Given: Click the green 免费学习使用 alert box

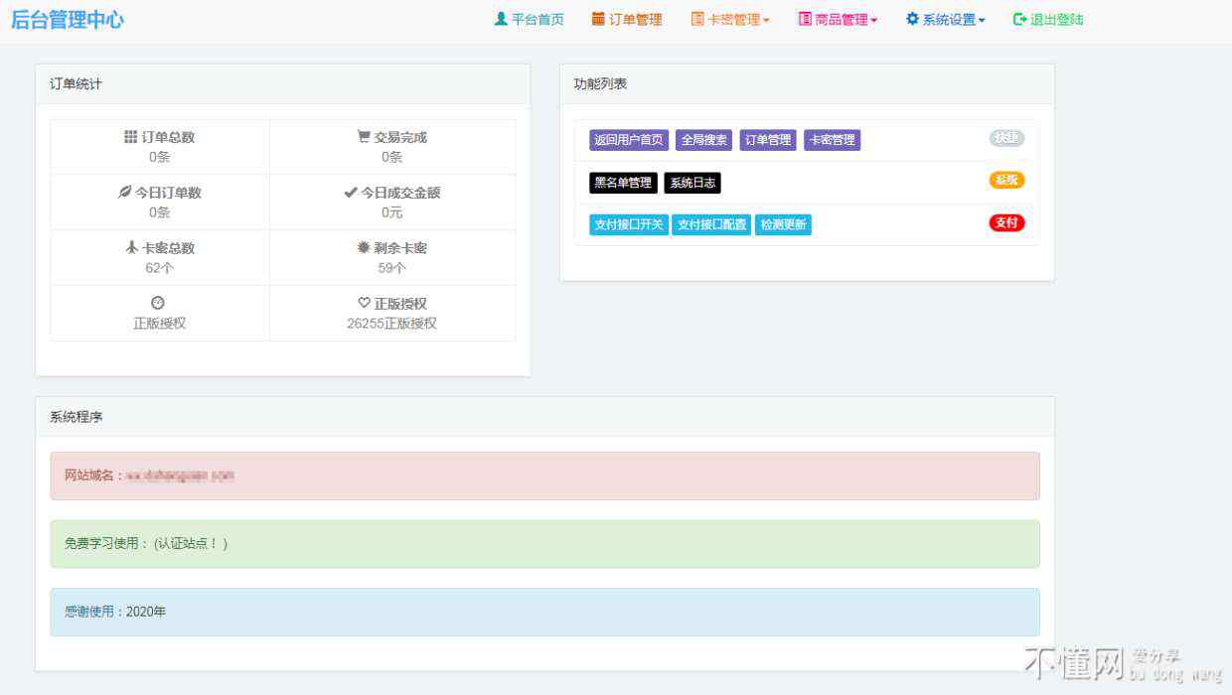Looking at the screenshot, I should pos(544,544).
